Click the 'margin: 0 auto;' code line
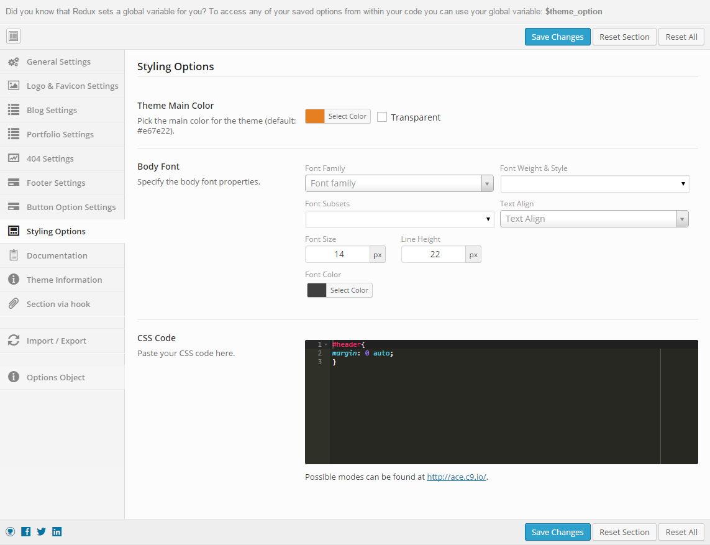Screen dimensions: 710x545 click(x=363, y=354)
